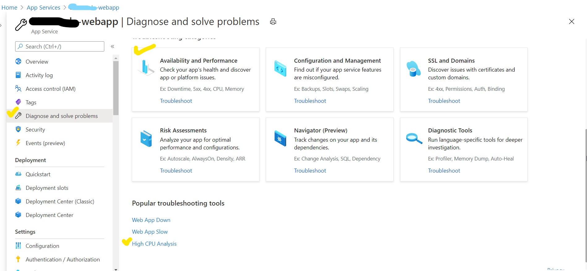587x271 pixels.
Task: Click the Access control (IAM) people icon
Action: [x=18, y=89]
